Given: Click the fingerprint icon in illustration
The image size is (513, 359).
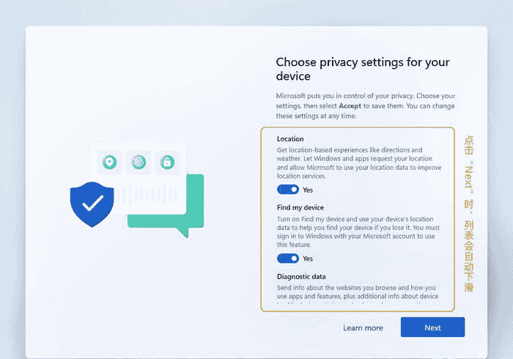Looking at the screenshot, I should coord(139,162).
